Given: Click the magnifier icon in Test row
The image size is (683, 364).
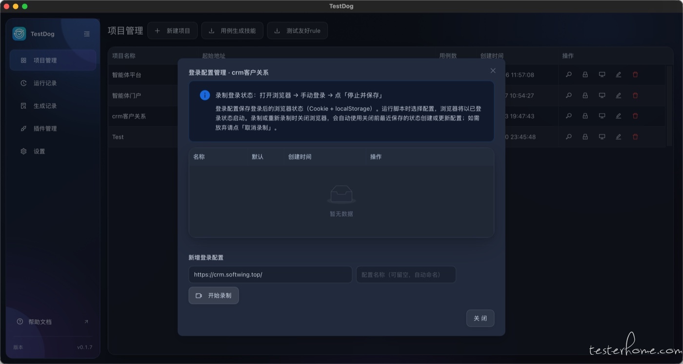Looking at the screenshot, I should (568, 137).
